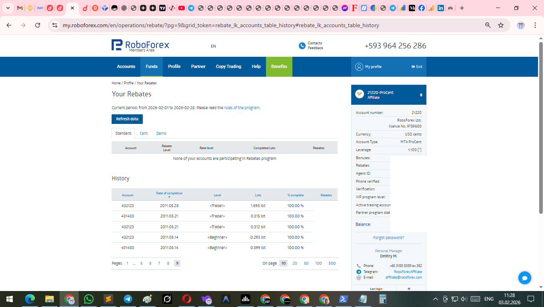The height and width of the screenshot is (307, 544).
Task: Open WhatsApp from the taskbar
Action: pos(89,299)
